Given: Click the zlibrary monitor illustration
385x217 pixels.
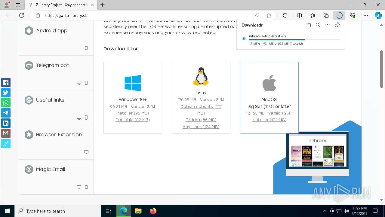Looking at the screenshot, I should tap(317, 157).
